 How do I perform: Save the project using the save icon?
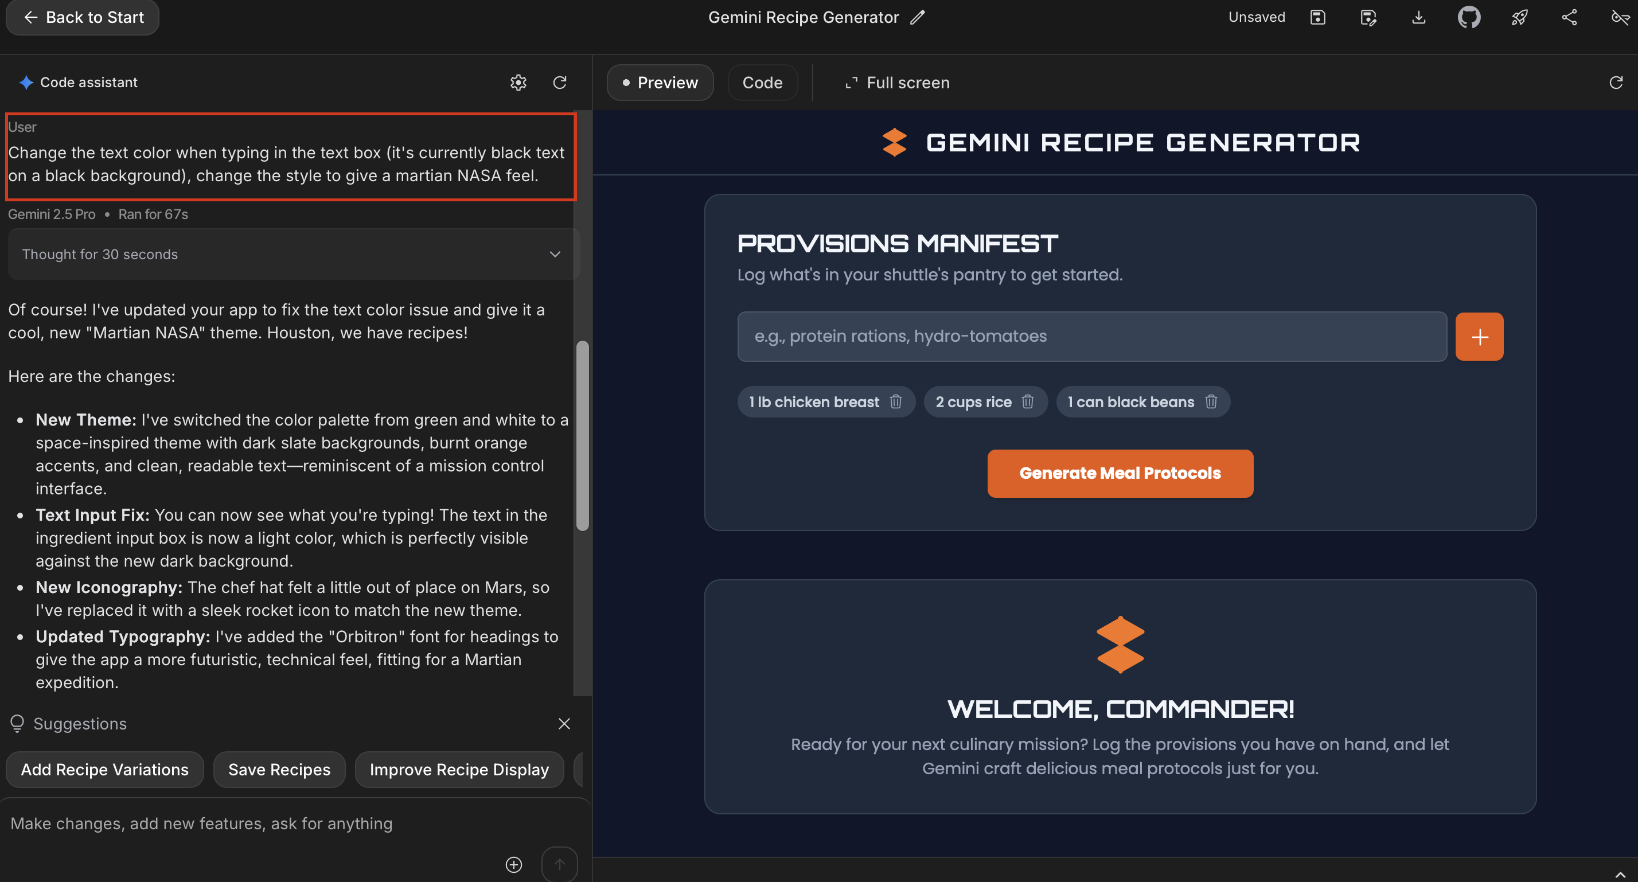pos(1317,17)
